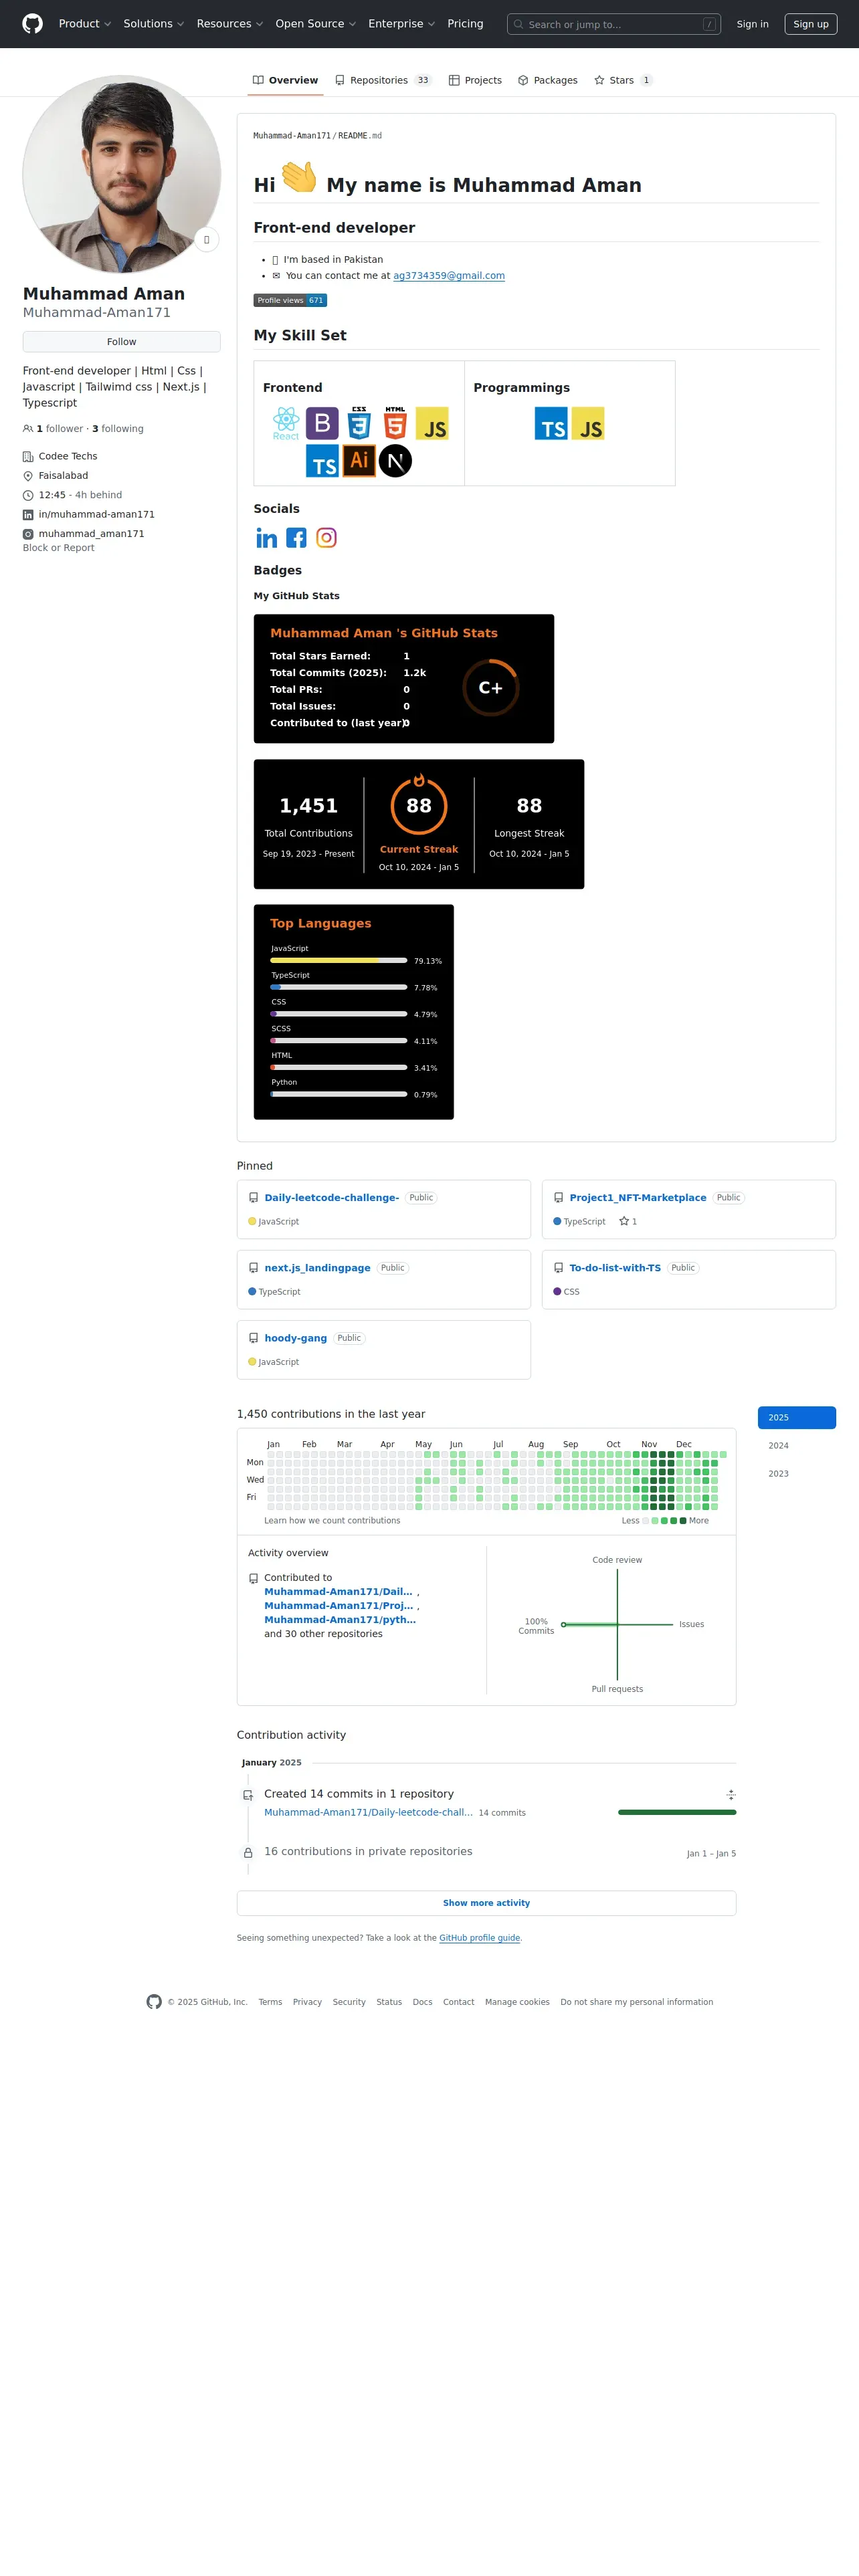859x2576 pixels.
Task: Open the next.js_landingpage pinned repo
Action: click(x=318, y=1267)
